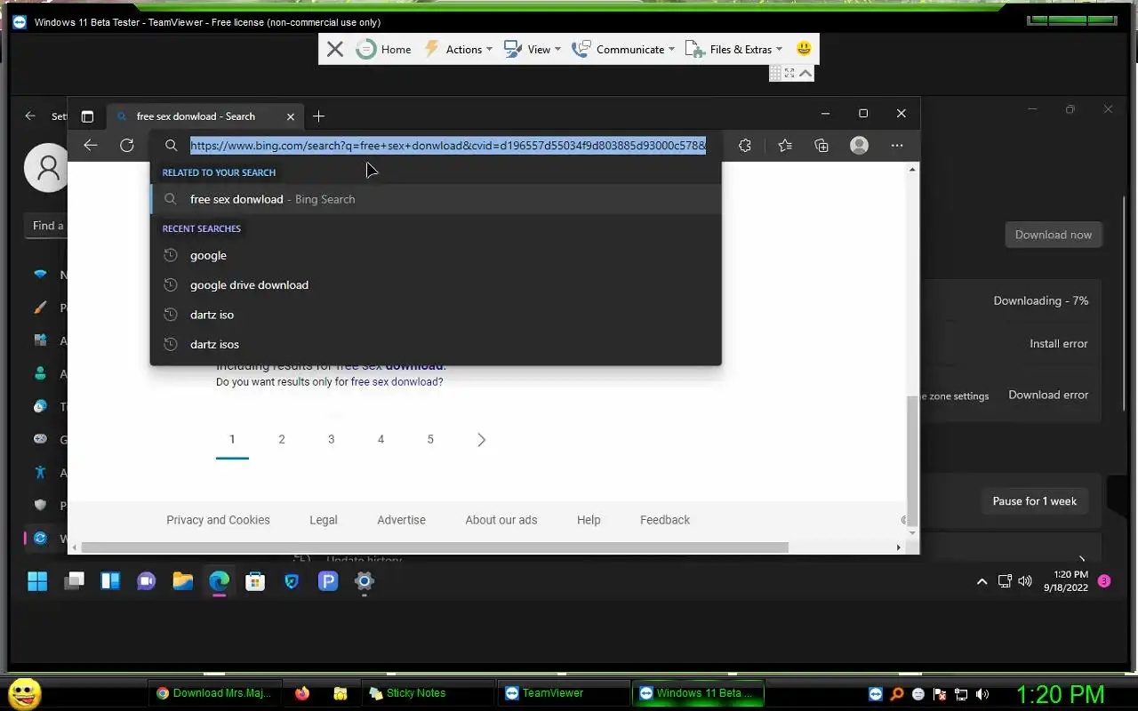Open the Legal footer link
This screenshot has width=1138, height=711.
pyautogui.click(x=324, y=520)
